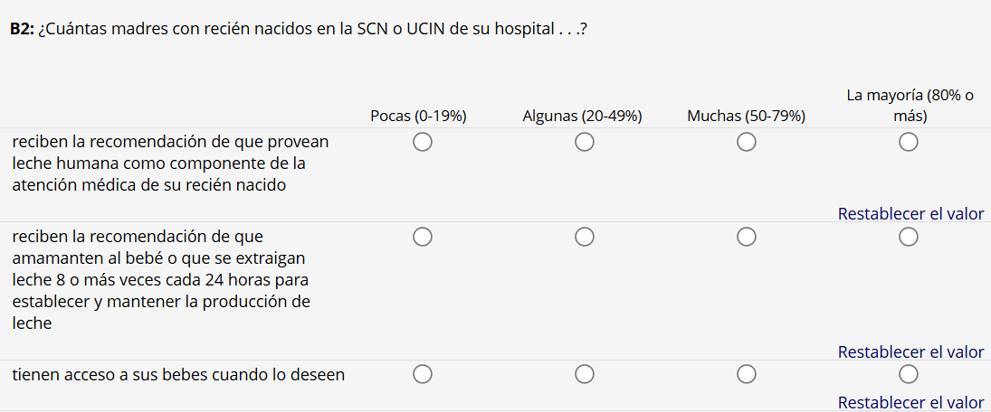991x412 pixels.
Task: Click the 'Muchas (50-79%)' column header
Action: (746, 116)
